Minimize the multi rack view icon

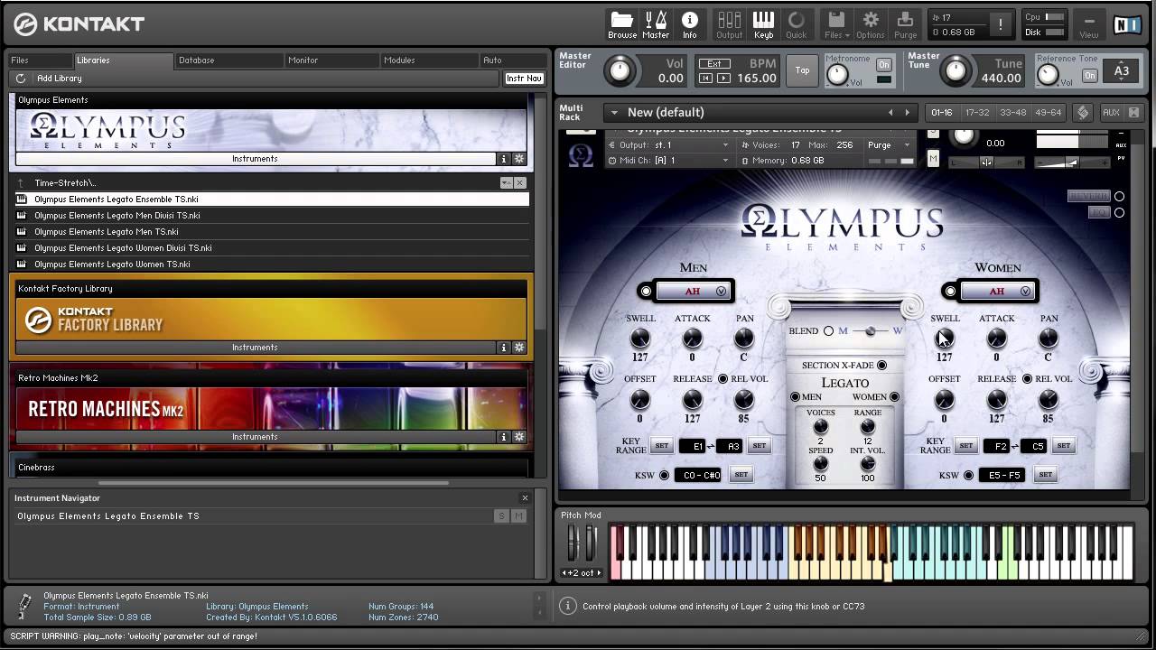(x=1133, y=112)
